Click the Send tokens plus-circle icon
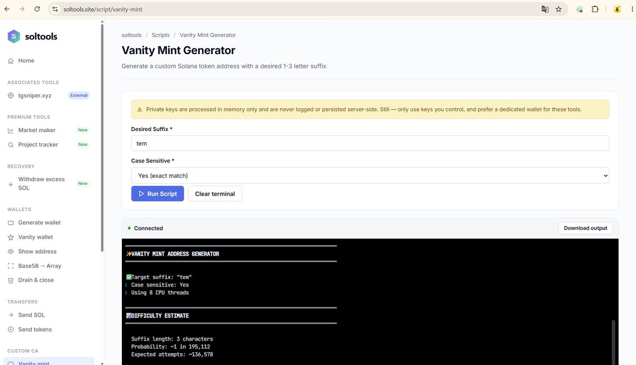The width and height of the screenshot is (636, 365). [11, 329]
